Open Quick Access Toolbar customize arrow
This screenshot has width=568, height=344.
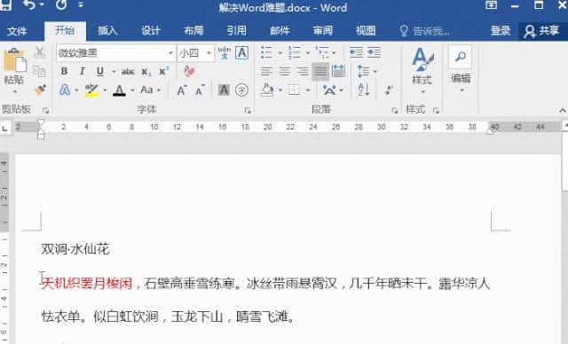click(x=81, y=5)
